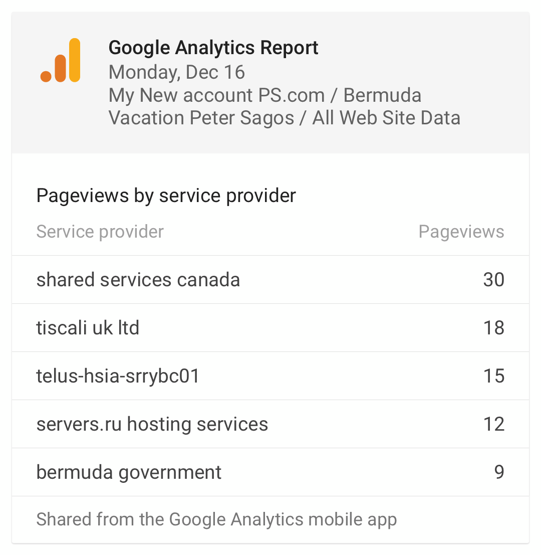Click the pageviews value 18
This screenshot has width=541, height=555.
[493, 328]
